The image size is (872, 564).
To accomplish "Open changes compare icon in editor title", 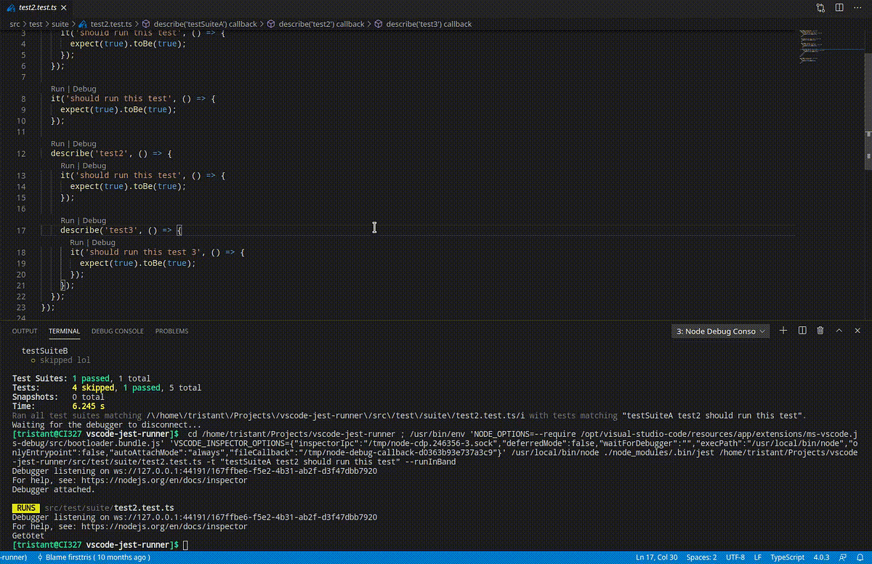I will 820,8.
